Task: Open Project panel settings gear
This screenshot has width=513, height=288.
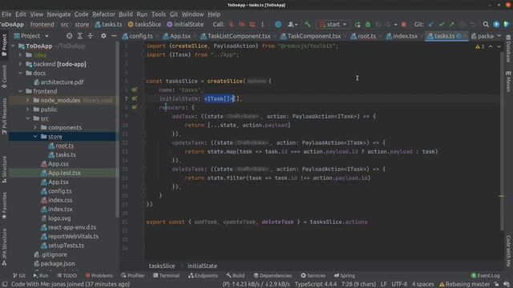Action: (x=103, y=36)
